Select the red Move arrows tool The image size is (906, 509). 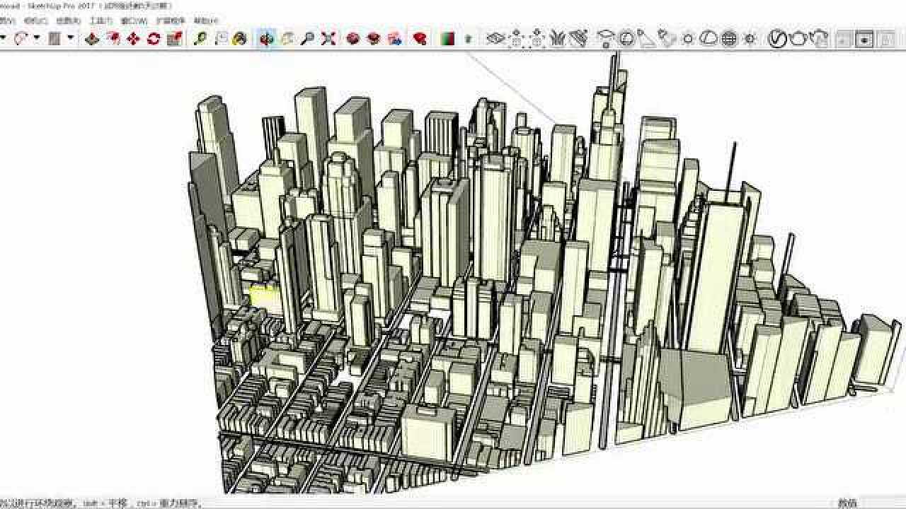pos(133,39)
